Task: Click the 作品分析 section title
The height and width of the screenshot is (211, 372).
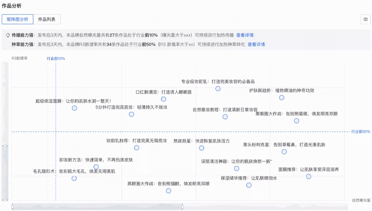Action: [11, 6]
